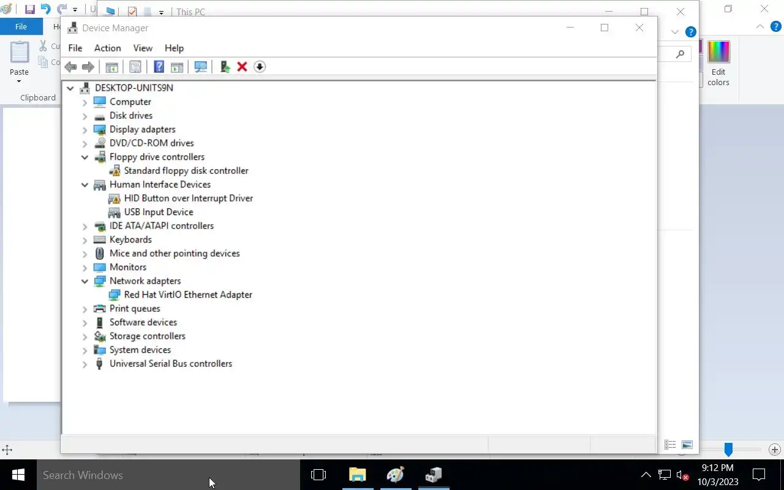The image size is (784, 490).
Task: Click the Universal Serial Bus controllers icon
Action: click(100, 364)
